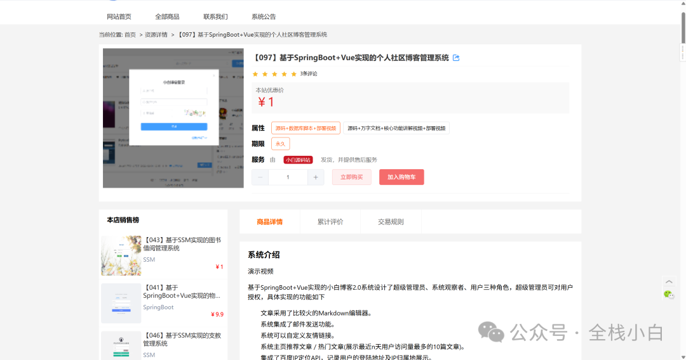This screenshot has height=360, width=686.
Task: Open the 全部商品 nav item
Action: click(x=167, y=16)
